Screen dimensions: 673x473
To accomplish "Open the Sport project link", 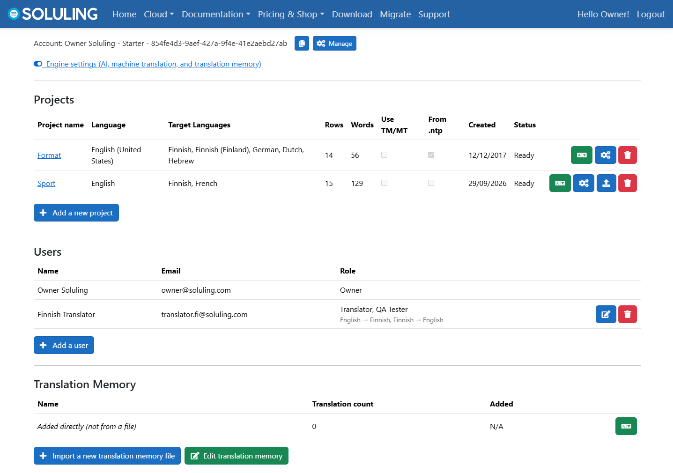I will pos(46,184).
